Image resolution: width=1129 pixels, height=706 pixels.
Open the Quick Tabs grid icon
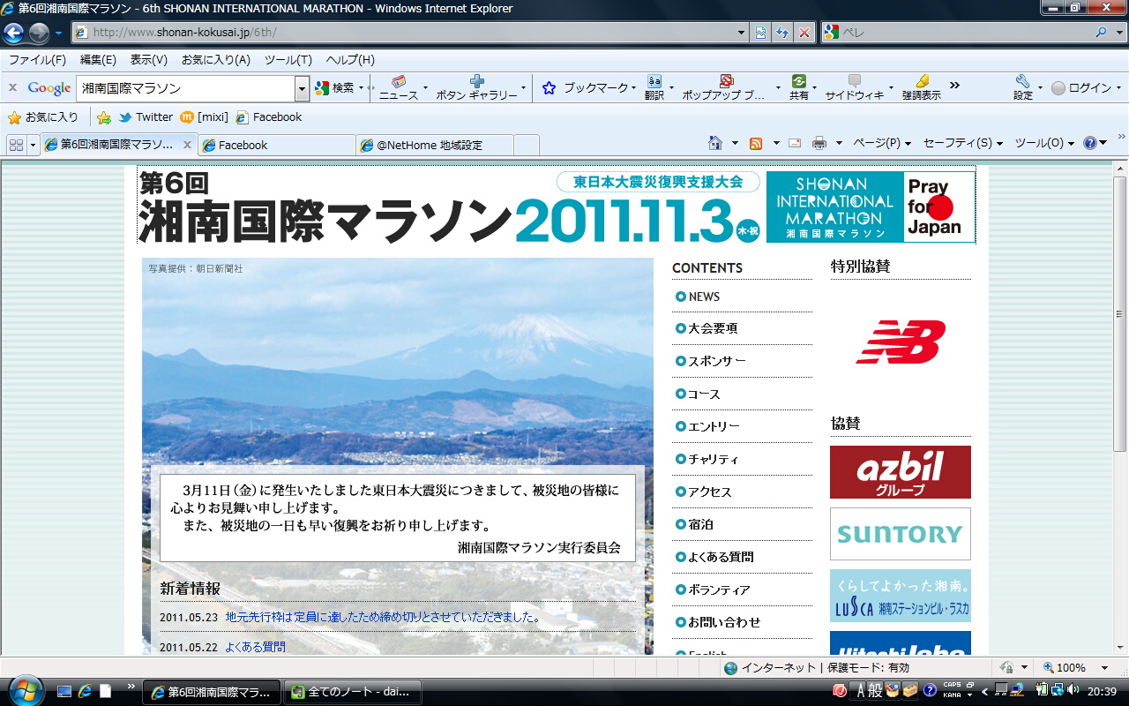pyautogui.click(x=16, y=145)
